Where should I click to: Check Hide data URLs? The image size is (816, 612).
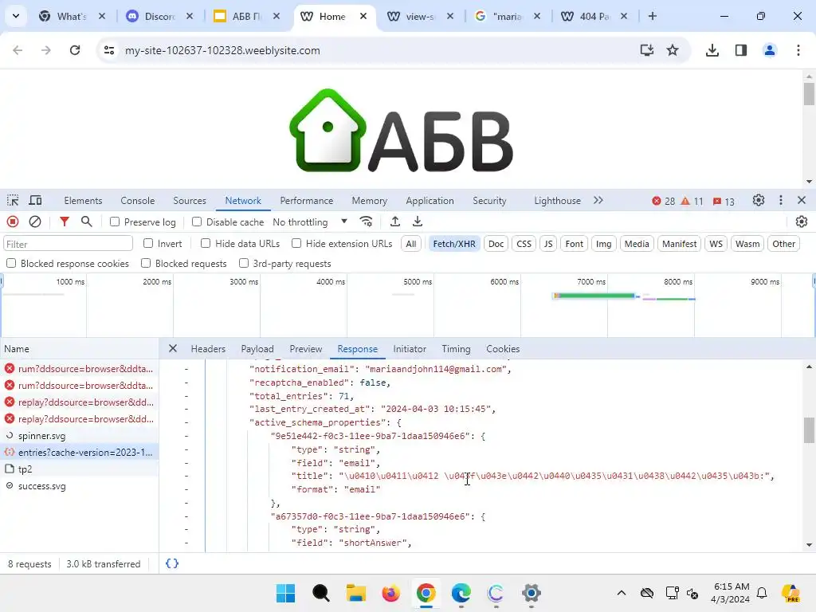click(206, 243)
